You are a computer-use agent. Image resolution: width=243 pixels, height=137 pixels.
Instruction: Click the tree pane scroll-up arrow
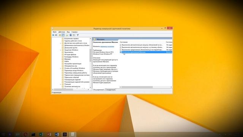click(90, 38)
